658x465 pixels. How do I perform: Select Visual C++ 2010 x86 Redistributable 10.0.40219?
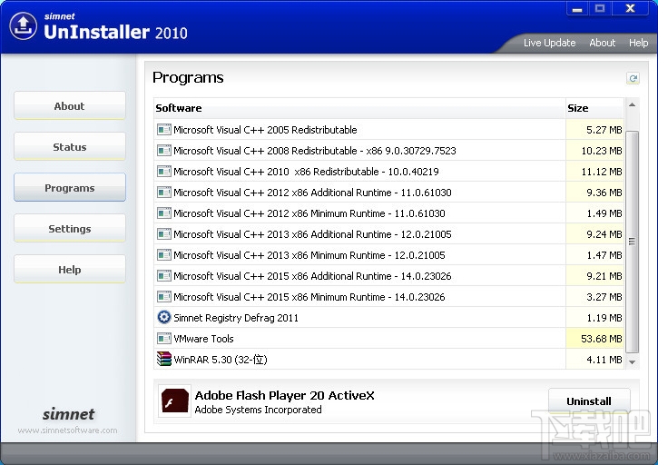pyautogui.click(x=388, y=172)
